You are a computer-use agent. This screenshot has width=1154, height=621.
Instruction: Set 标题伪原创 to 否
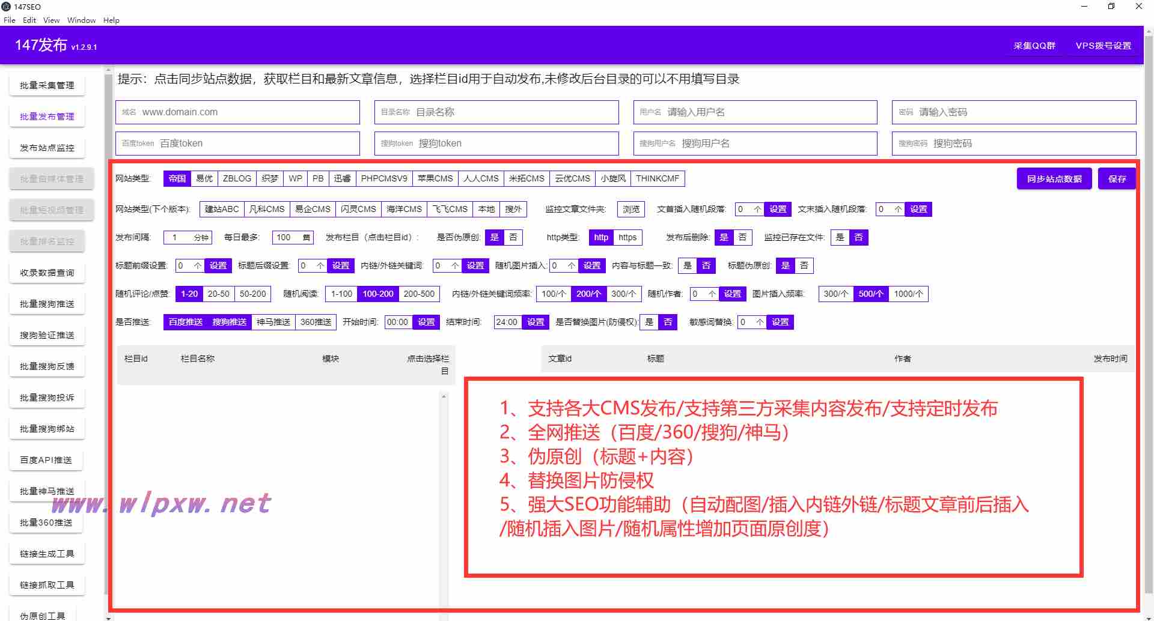point(804,265)
